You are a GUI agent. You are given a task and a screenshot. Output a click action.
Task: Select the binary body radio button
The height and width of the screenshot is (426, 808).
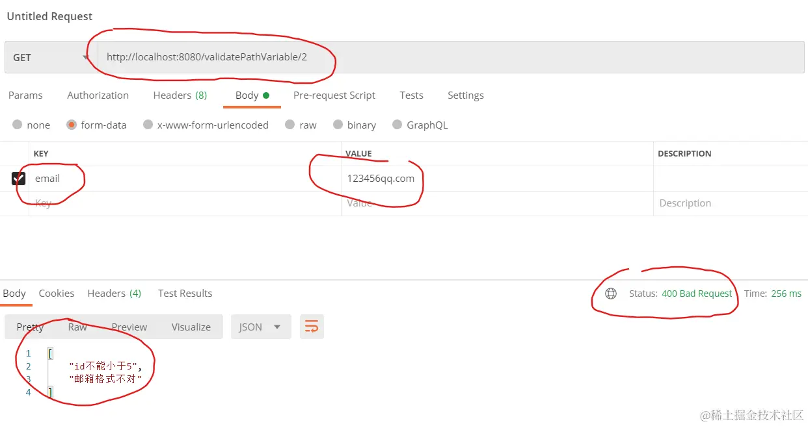[x=338, y=125]
